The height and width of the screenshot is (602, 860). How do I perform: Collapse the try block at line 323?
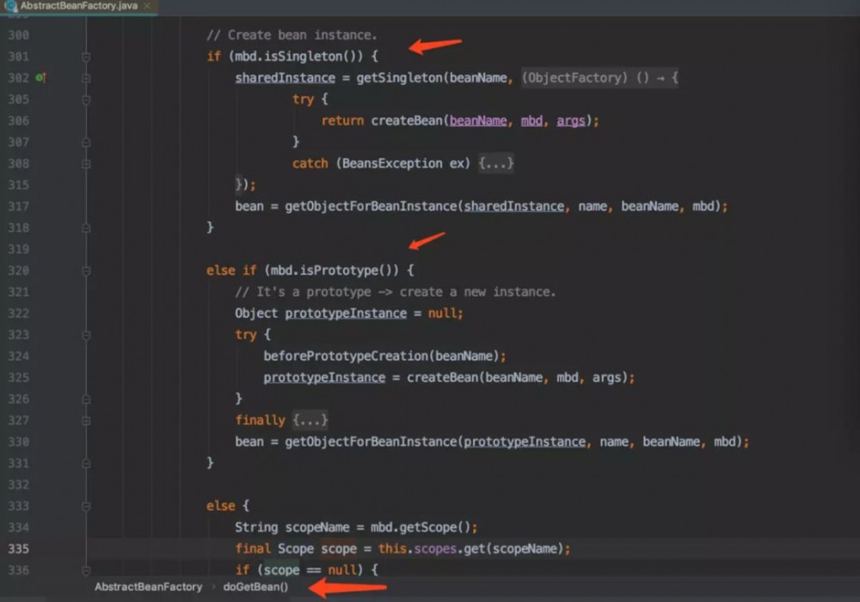(x=86, y=335)
